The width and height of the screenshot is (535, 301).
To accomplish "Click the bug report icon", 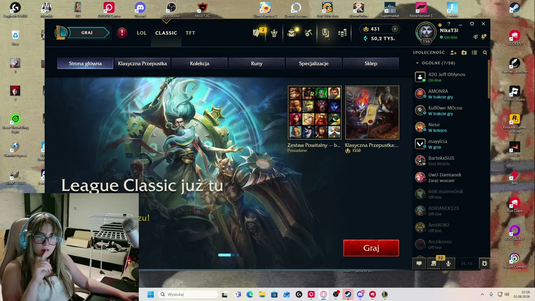I will click(x=484, y=263).
